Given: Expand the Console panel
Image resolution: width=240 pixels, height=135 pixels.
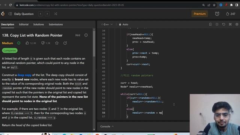Looking at the screenshot, I should click(107, 127).
